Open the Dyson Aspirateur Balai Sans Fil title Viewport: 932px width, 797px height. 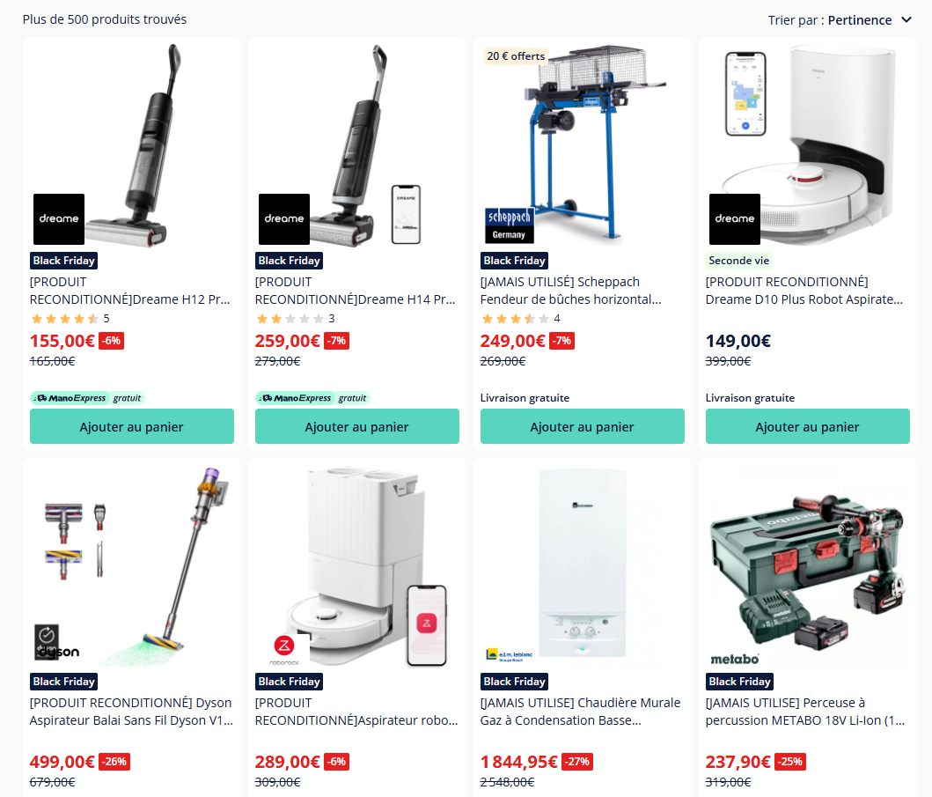[131, 712]
